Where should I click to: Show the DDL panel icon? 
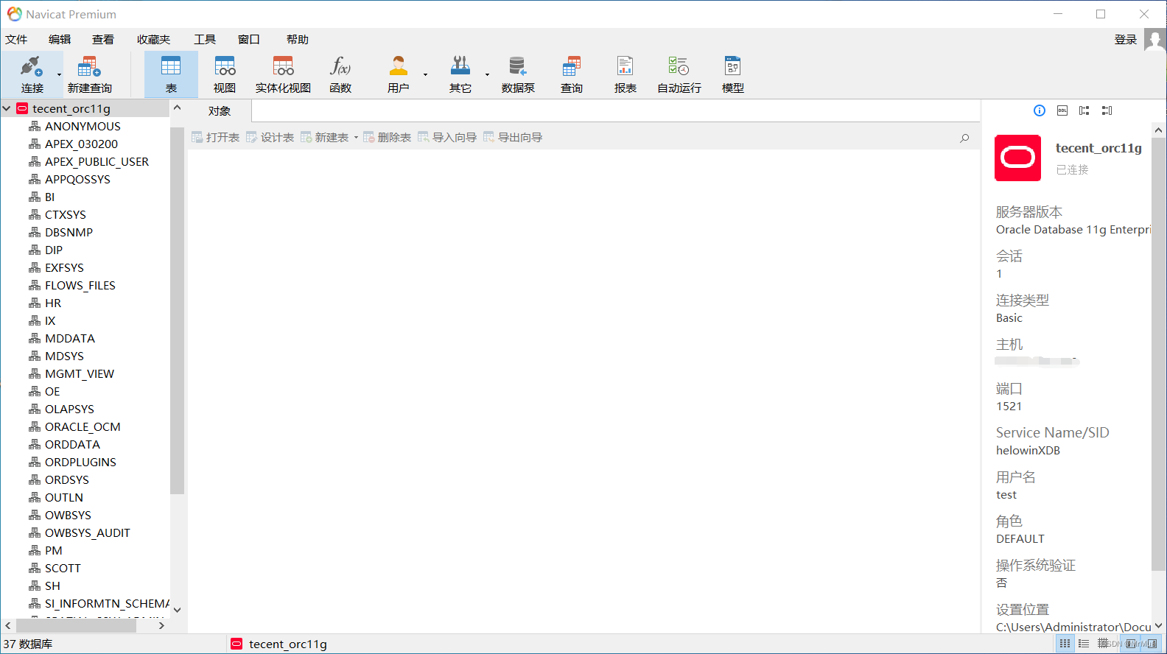pos(1062,110)
